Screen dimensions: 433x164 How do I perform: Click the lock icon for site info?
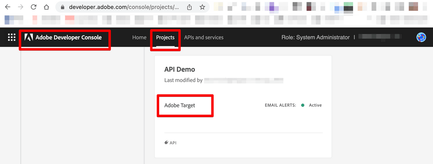pos(63,8)
